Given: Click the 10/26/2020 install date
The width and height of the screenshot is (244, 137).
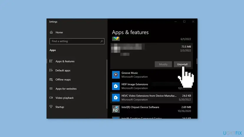Looking at the screenshot, I should 184,111.
